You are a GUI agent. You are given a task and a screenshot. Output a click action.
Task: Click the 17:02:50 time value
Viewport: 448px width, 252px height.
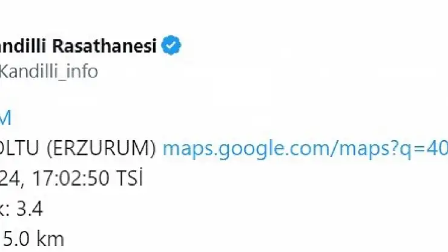[x=71, y=178]
